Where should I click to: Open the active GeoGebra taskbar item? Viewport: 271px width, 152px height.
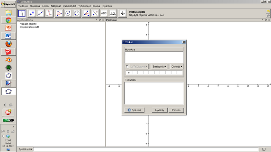coord(8,91)
